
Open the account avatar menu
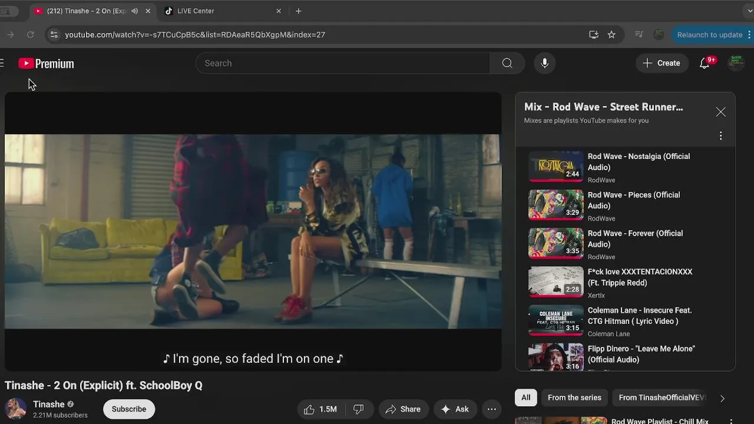(735, 63)
